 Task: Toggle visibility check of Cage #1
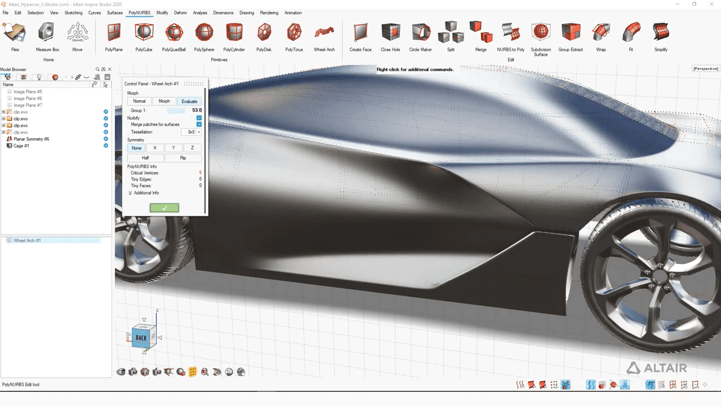click(106, 145)
